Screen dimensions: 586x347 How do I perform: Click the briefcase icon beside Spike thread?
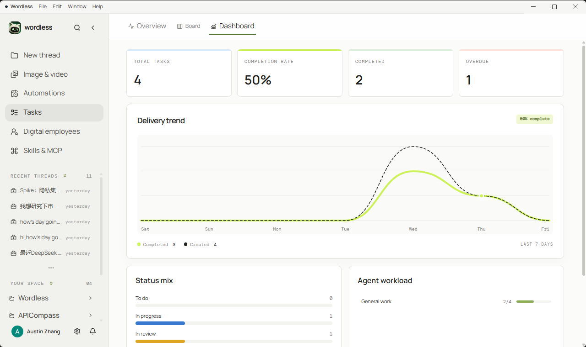(x=14, y=191)
